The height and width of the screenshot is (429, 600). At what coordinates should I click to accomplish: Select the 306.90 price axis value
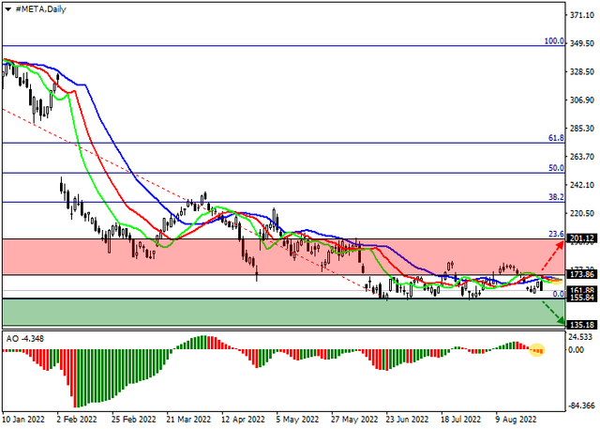581,100
